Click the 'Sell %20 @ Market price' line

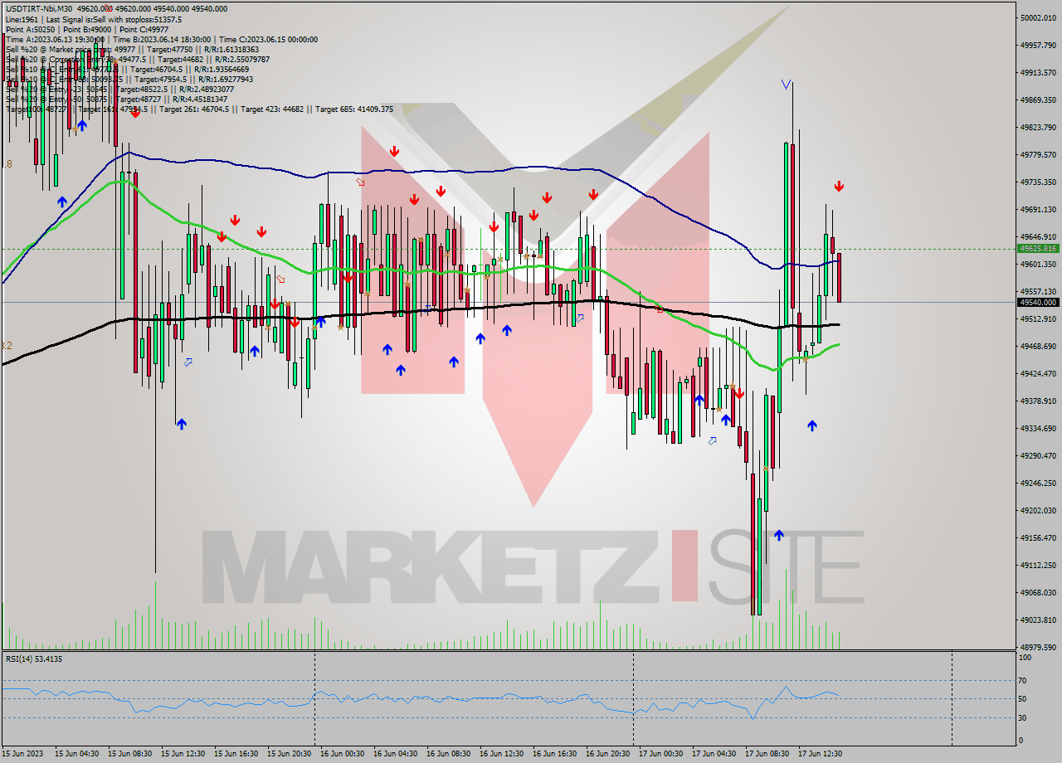click(x=132, y=49)
